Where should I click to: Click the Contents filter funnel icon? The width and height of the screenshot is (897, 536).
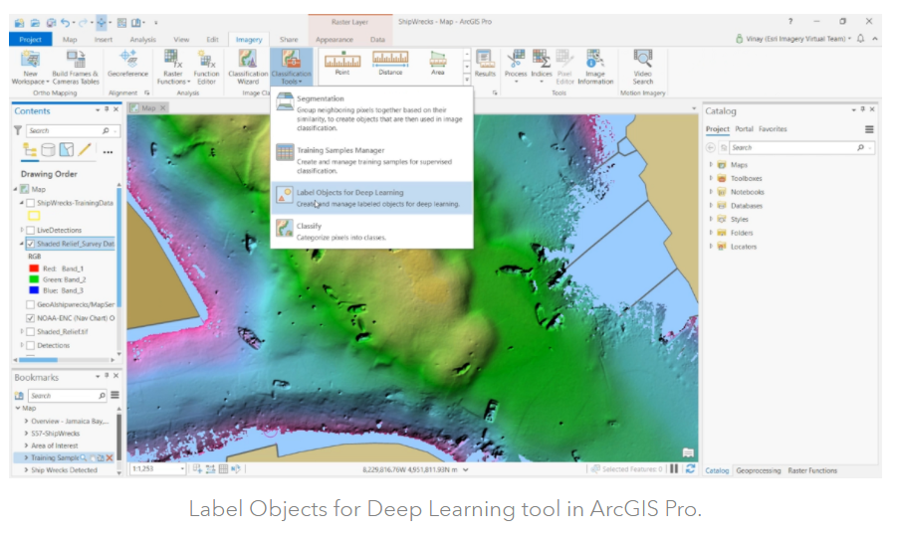18,131
